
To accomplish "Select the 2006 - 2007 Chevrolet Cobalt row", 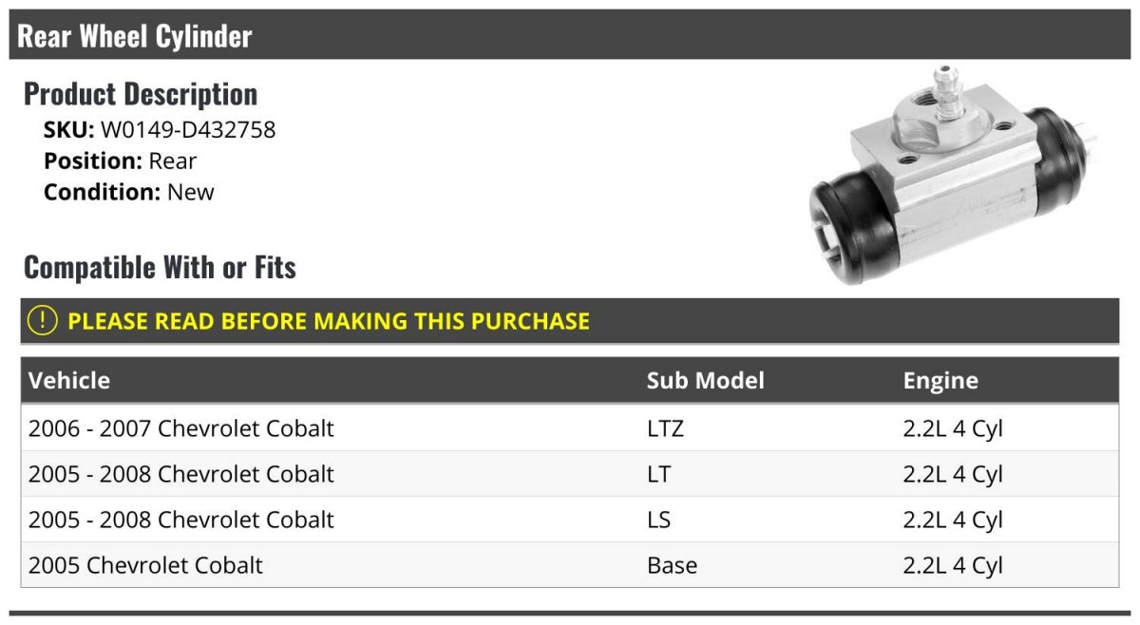I will tap(181, 428).
